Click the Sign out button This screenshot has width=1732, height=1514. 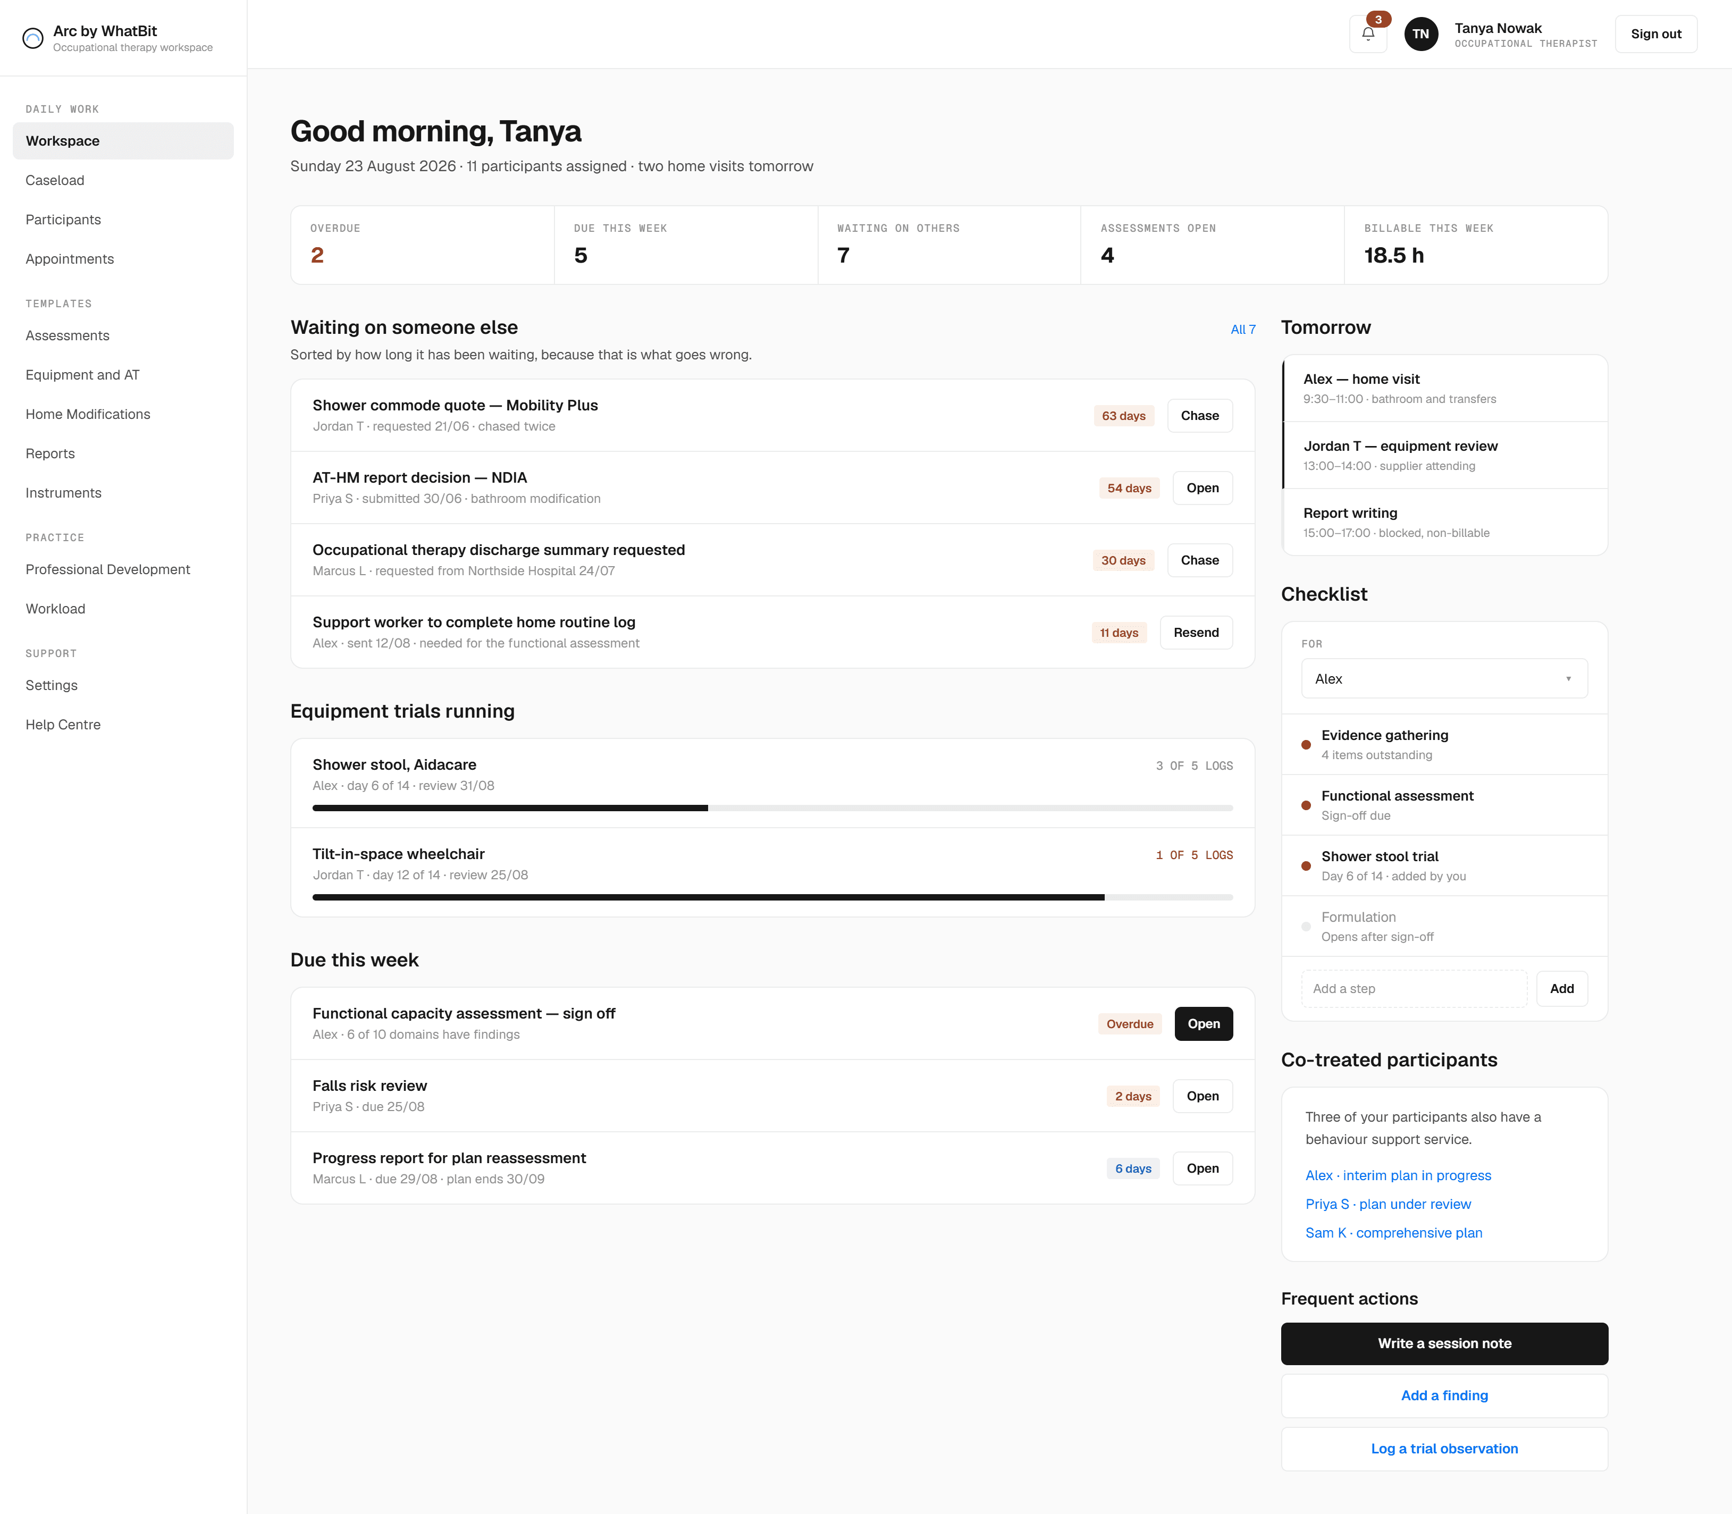tap(1655, 34)
